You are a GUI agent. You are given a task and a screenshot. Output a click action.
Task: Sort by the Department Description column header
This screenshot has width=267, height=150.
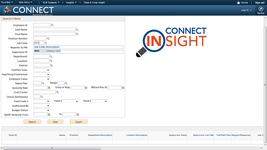point(100,135)
